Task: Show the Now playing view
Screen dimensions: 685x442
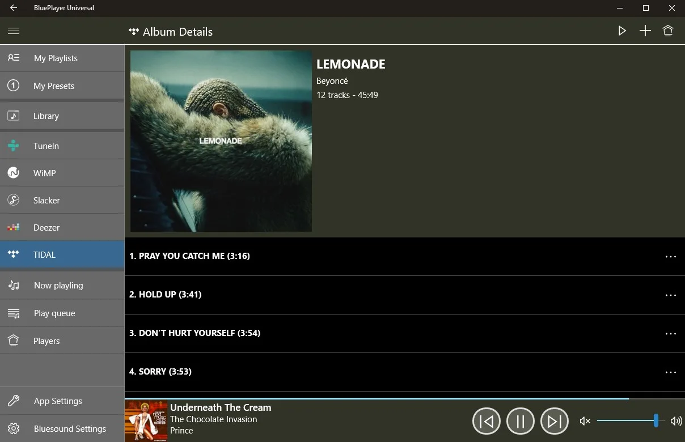Action: tap(62, 285)
